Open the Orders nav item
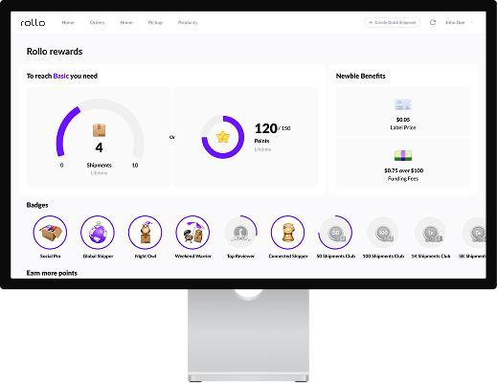This screenshot has width=497, height=383. click(x=97, y=23)
